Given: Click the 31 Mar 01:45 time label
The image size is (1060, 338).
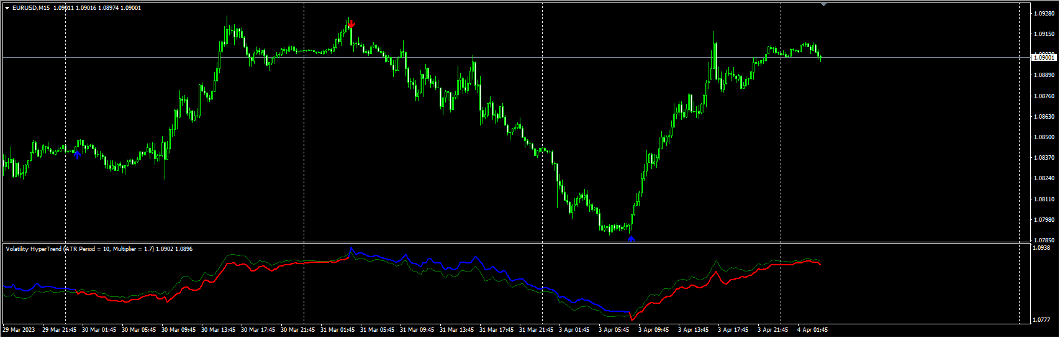Looking at the screenshot, I should pyautogui.click(x=337, y=330).
